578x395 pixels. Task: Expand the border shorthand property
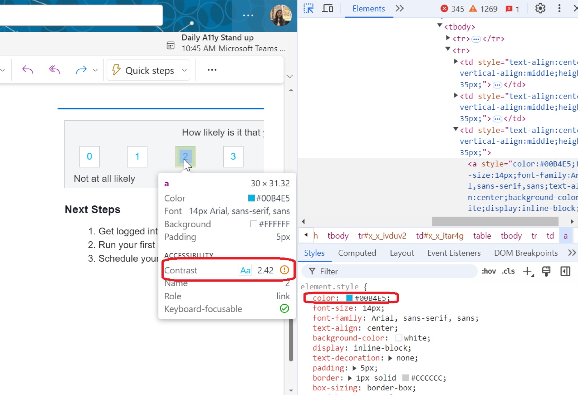click(350, 378)
